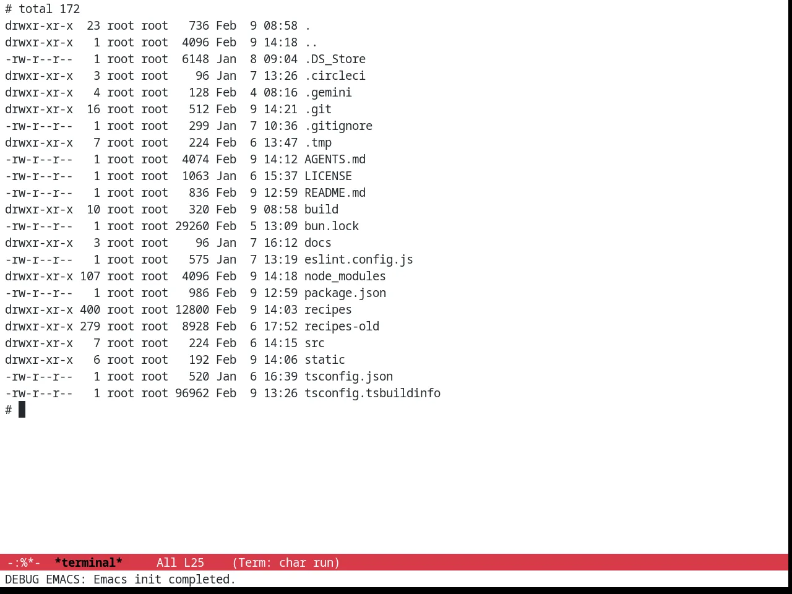Click the package.json entry

coord(345,293)
